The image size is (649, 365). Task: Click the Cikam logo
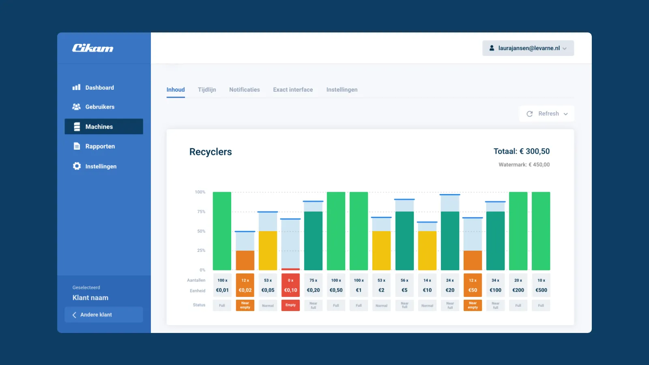[92, 48]
